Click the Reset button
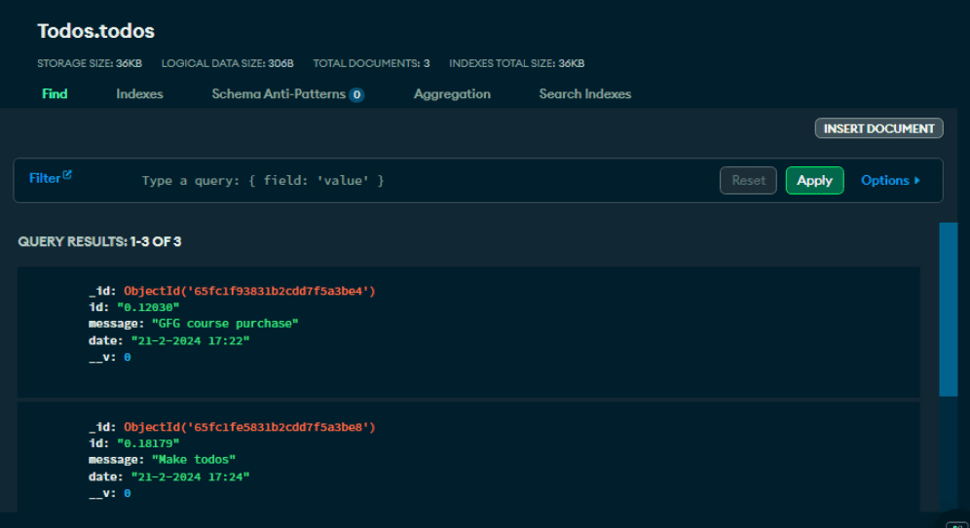Image resolution: width=970 pixels, height=528 pixels. (x=748, y=180)
